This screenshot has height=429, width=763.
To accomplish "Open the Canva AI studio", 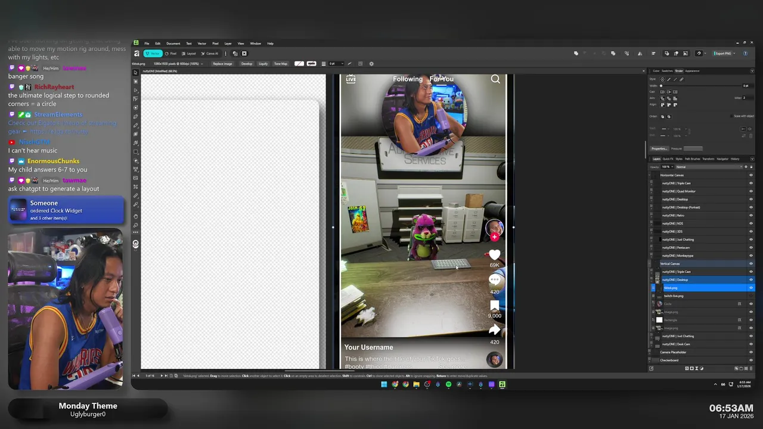I will tap(210, 54).
